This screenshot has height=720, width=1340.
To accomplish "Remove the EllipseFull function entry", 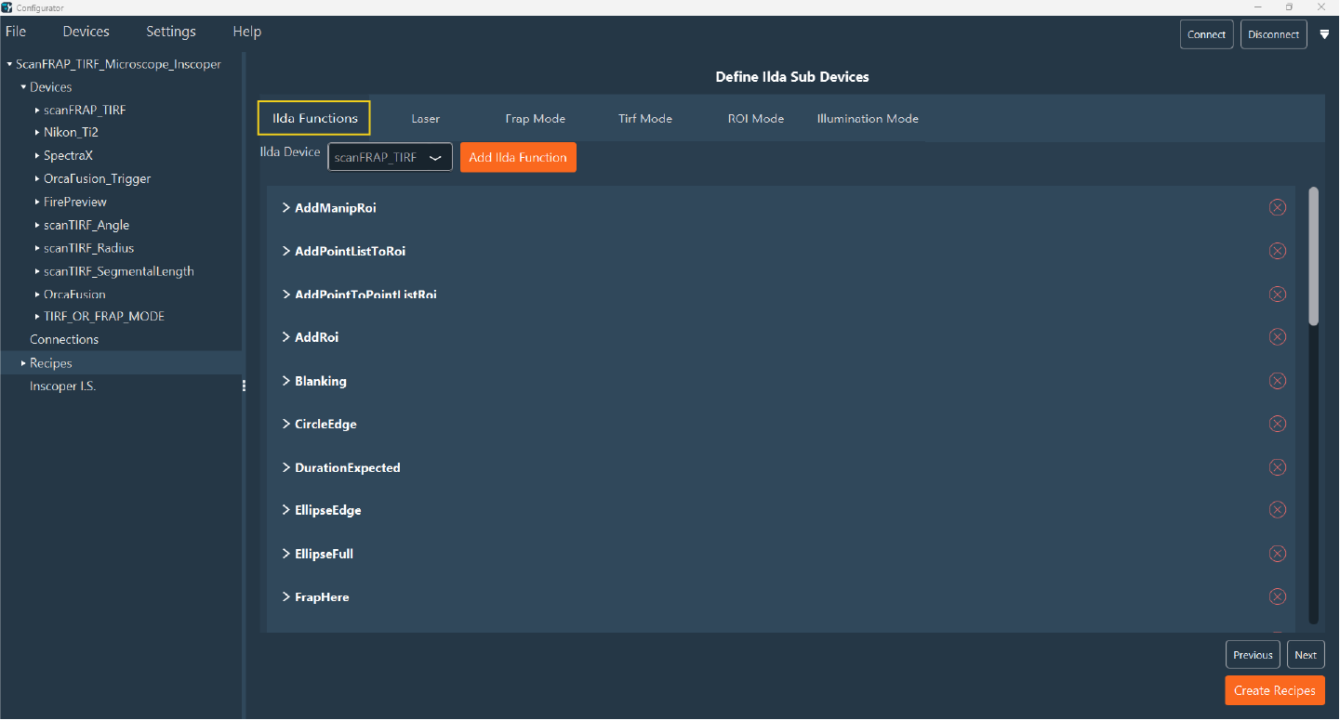I will (1277, 554).
